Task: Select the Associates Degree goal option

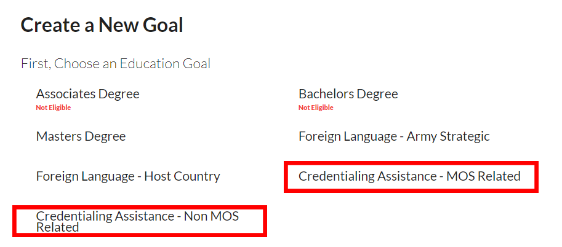Action: coord(87,94)
